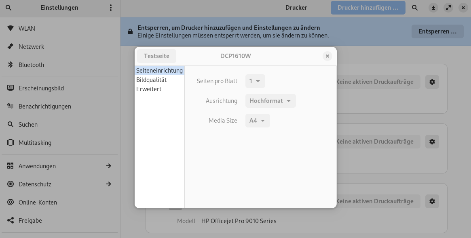Open the Einstellungen three-dot menu
Viewport: 471px width, 238px height.
(x=111, y=8)
